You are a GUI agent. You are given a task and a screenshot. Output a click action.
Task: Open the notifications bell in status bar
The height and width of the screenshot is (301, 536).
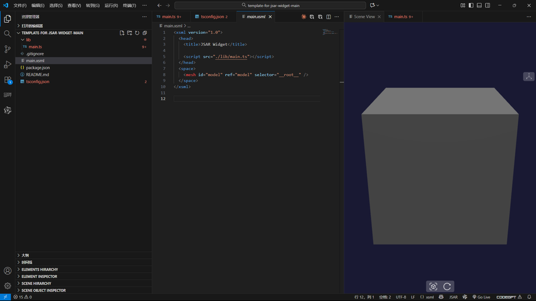pos(529,297)
